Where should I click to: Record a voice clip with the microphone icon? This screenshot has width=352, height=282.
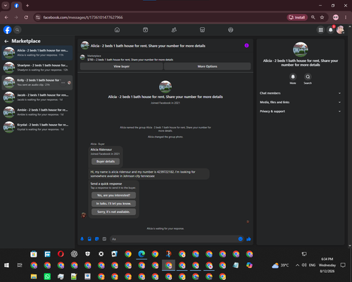point(82,239)
